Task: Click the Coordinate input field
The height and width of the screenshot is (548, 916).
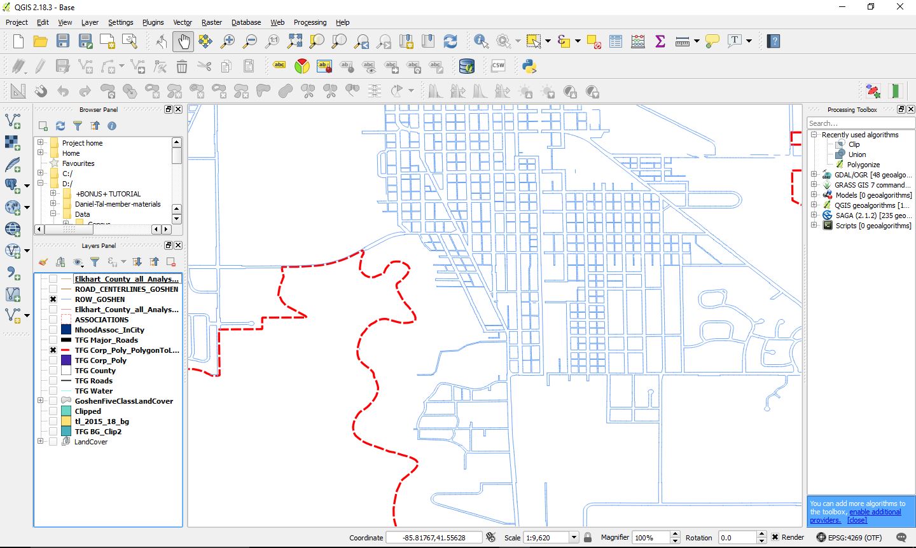Action: (x=434, y=537)
